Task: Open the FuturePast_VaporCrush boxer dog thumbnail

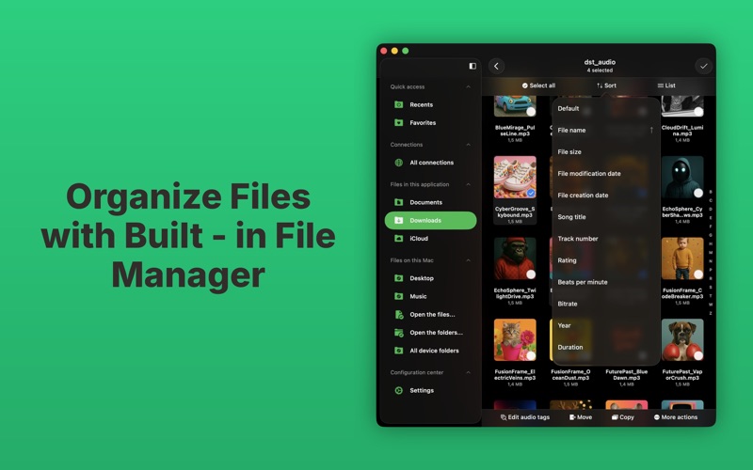Action: click(682, 340)
